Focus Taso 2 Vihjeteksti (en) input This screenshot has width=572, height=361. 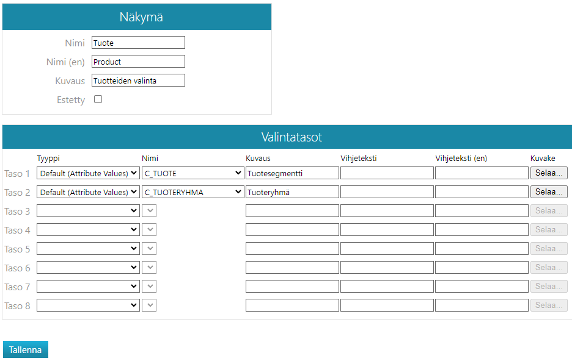pos(481,192)
